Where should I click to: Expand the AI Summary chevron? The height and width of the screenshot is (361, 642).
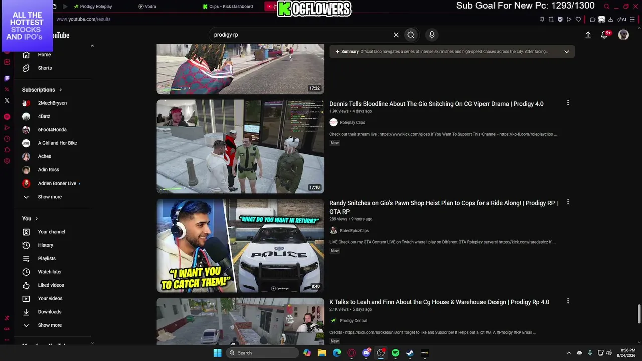pos(567,51)
